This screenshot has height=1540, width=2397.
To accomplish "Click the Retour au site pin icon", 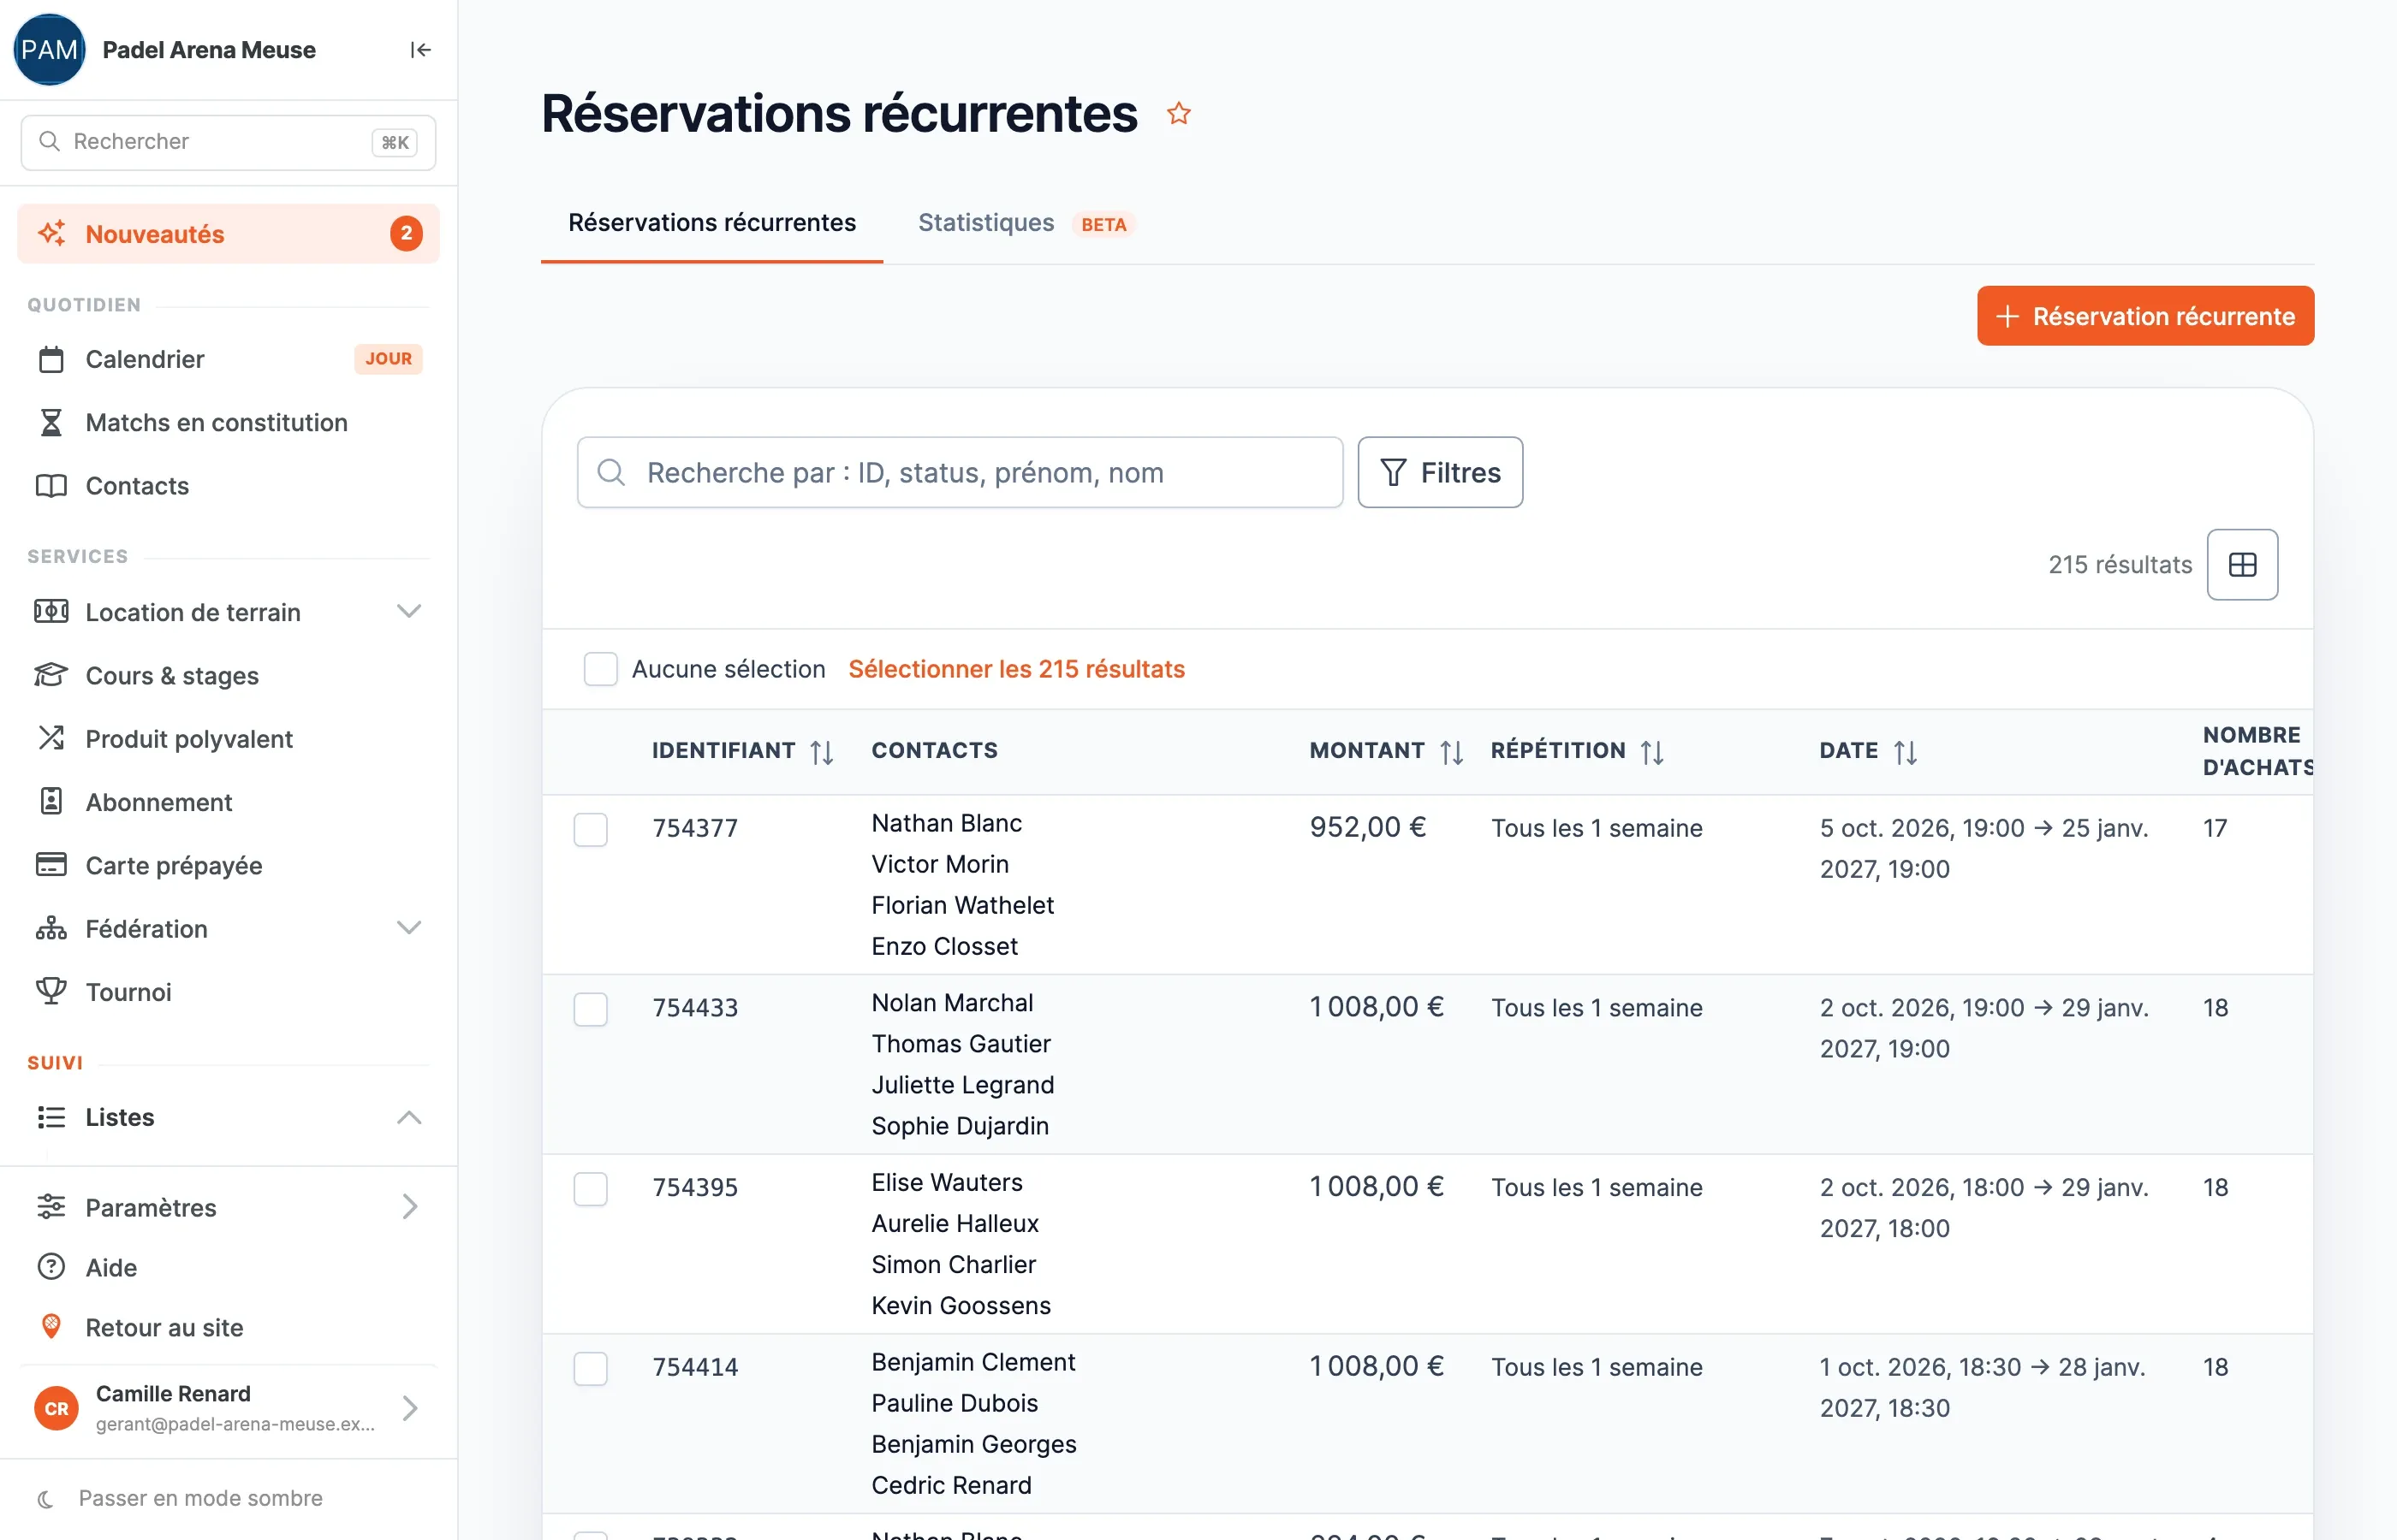I will point(51,1327).
